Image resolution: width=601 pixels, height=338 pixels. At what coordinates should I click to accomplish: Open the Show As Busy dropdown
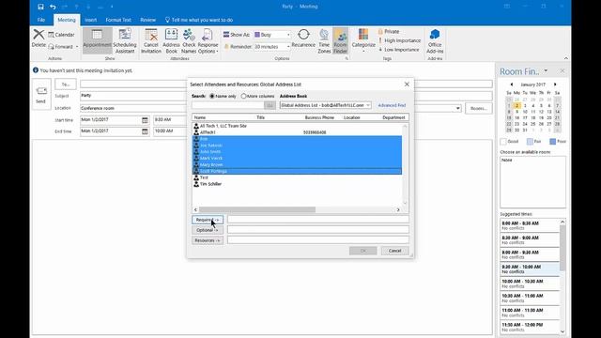point(288,35)
